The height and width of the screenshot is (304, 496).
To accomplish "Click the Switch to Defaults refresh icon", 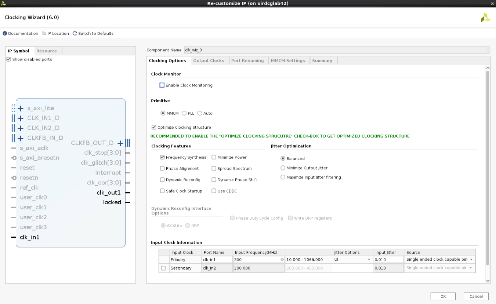I will click(x=75, y=33).
